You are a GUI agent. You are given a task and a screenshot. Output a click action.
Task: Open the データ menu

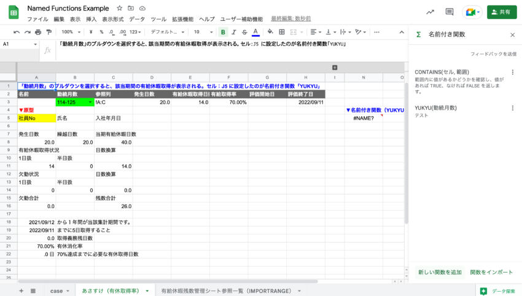point(137,20)
